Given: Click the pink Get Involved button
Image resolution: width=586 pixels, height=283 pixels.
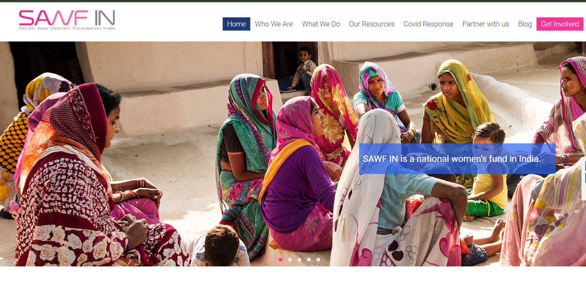Looking at the screenshot, I should click(560, 24).
